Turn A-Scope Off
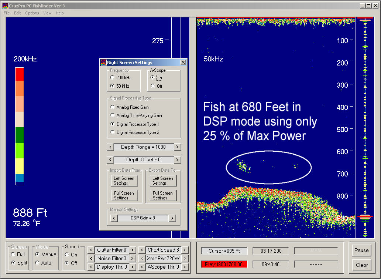This screenshot has width=381, height=279. tap(153, 86)
